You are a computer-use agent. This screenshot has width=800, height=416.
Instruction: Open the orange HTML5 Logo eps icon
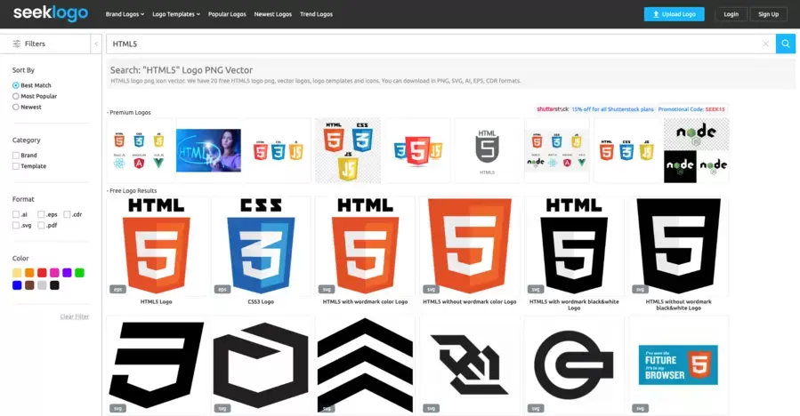156,245
